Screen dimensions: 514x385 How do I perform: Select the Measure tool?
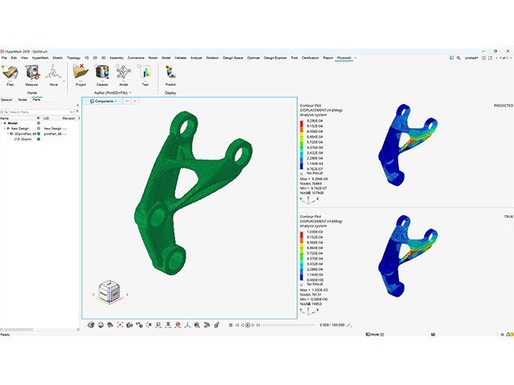31,75
